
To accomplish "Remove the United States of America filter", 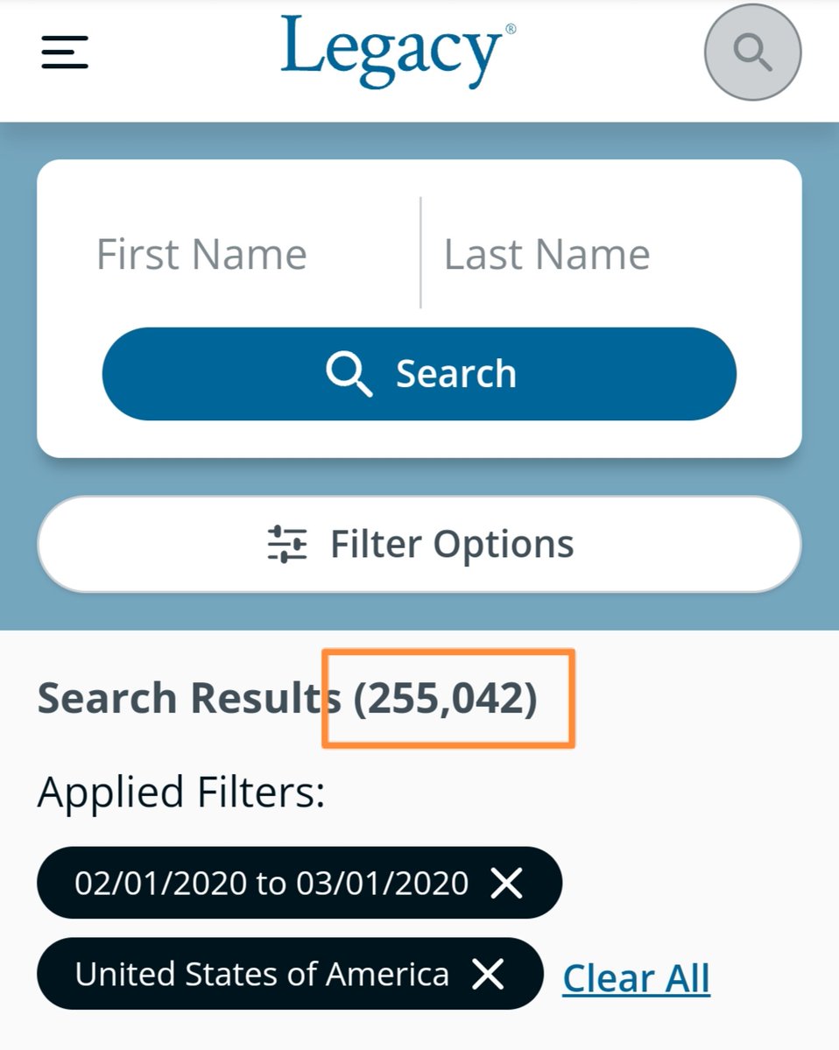I will 488,974.
